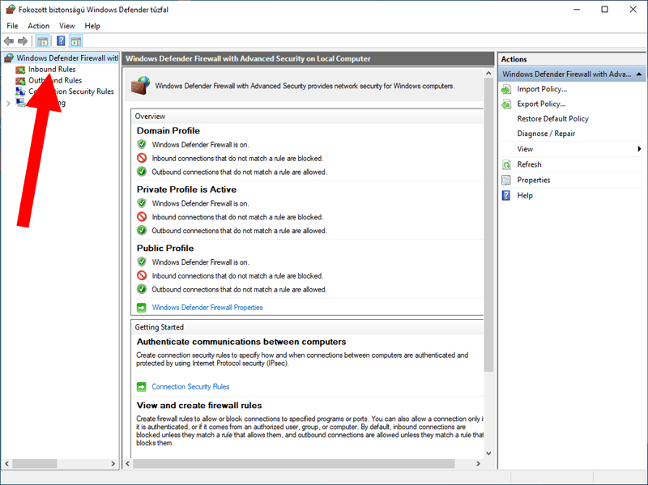The image size is (648, 485).
Task: Click the console tree horizontal scroll left arrow
Action: pyautogui.click(x=6, y=463)
